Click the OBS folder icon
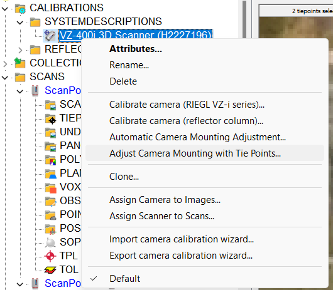 point(50,201)
